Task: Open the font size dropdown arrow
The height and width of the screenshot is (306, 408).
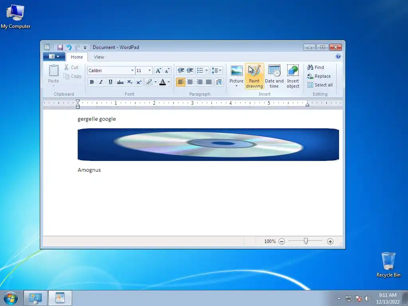Action: coord(150,71)
